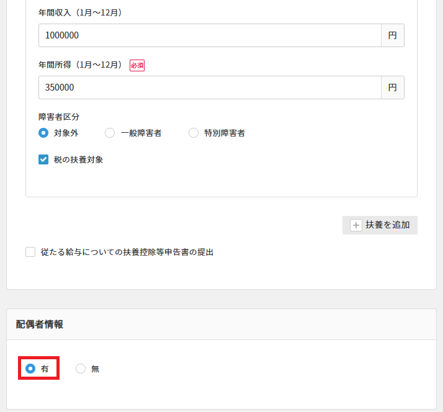This screenshot has width=443, height=412.
Task: Select the 対象外 radio button
Action: (43, 132)
